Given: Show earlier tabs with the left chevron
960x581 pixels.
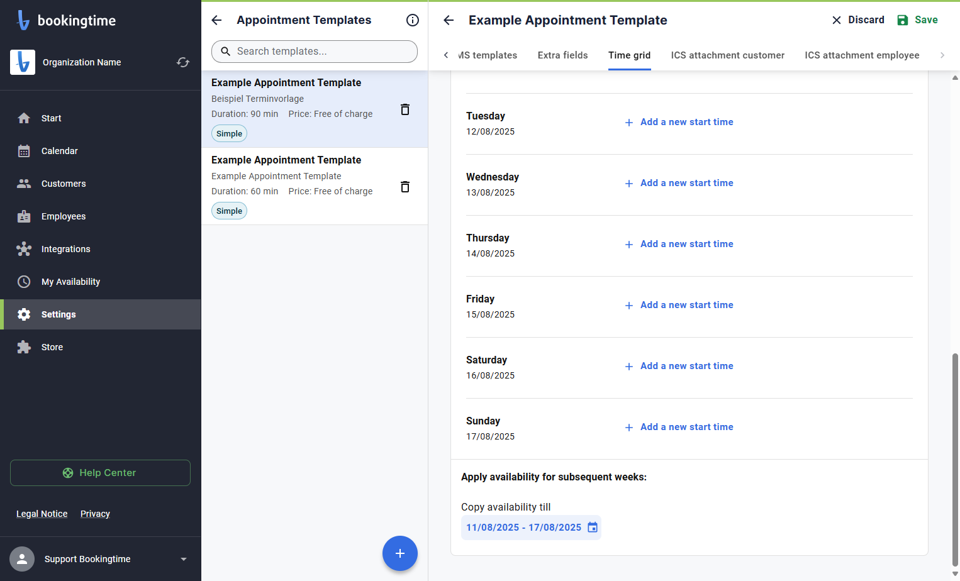Looking at the screenshot, I should 446,55.
